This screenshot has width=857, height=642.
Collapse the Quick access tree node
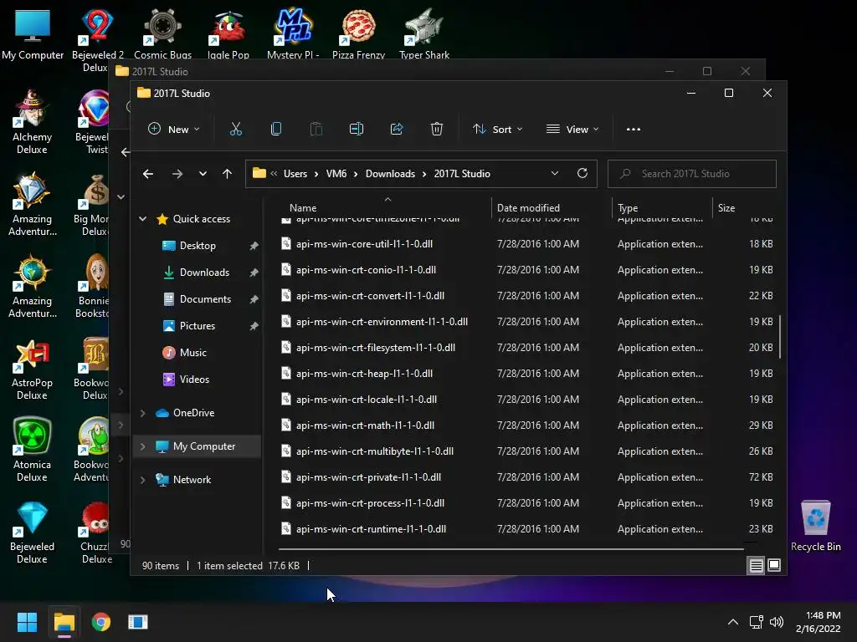tap(142, 219)
